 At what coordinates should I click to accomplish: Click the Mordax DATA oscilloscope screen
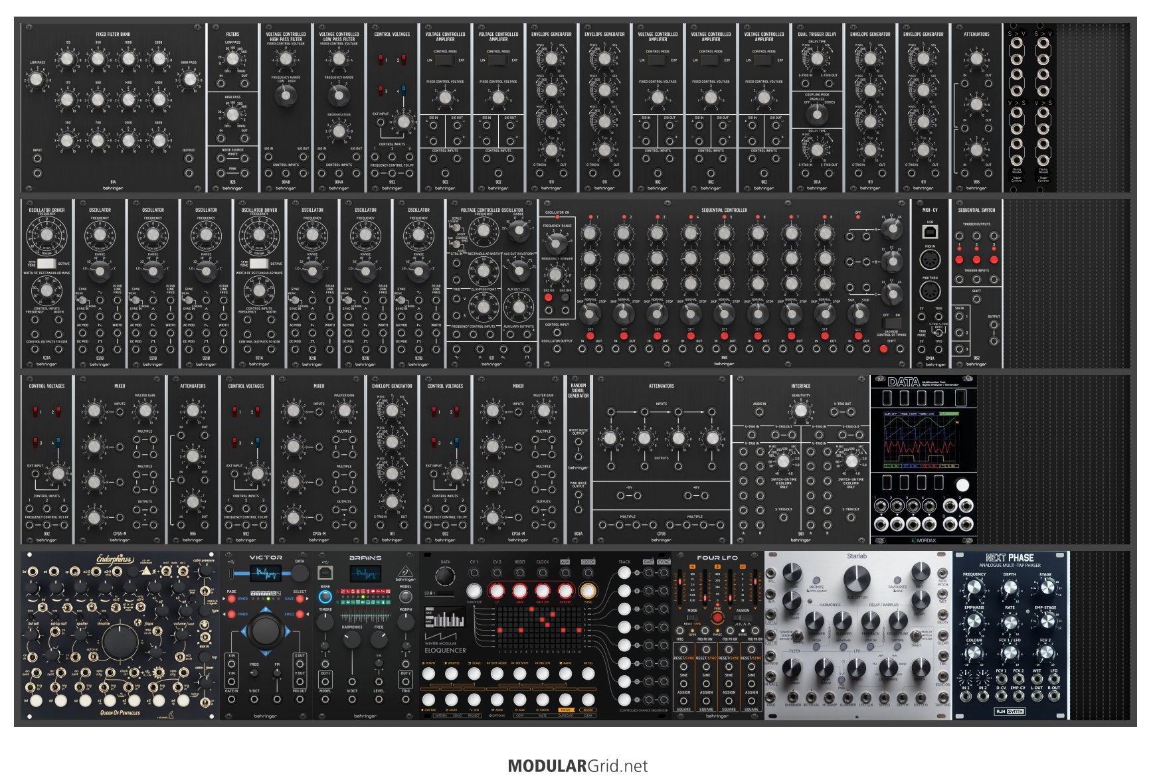coord(922,439)
